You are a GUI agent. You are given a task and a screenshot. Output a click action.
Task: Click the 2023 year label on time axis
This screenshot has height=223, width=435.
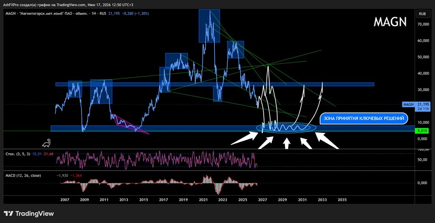point(223,200)
